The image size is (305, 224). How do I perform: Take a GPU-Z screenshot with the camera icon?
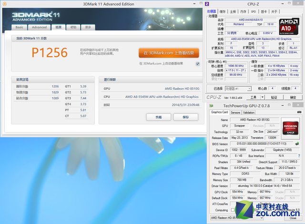tap(299, 112)
